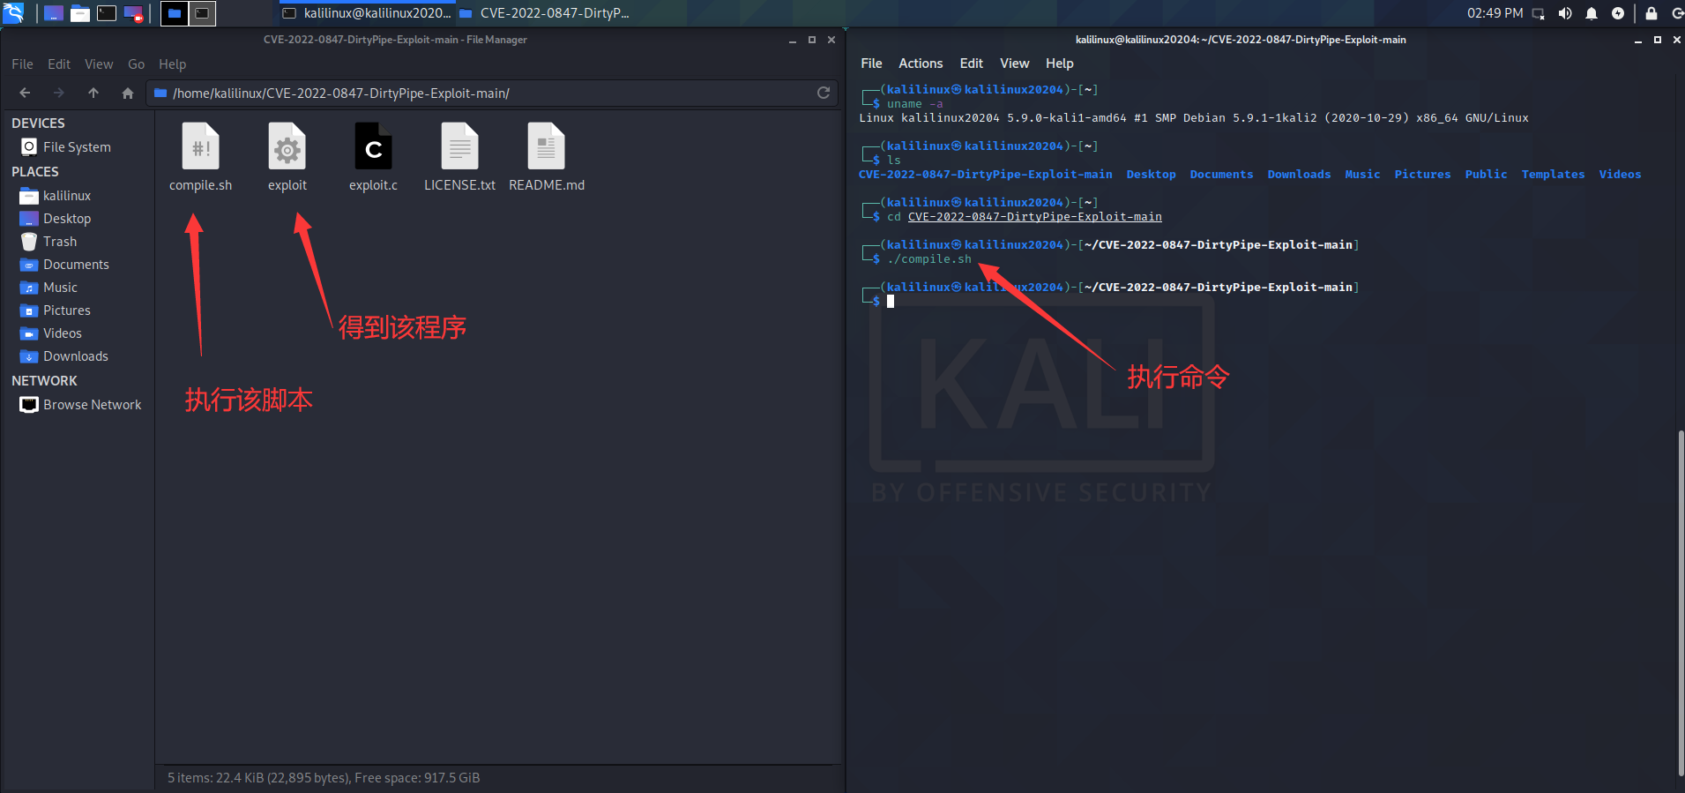
Task: Click the PLACES section header in sidebar
Action: [34, 172]
